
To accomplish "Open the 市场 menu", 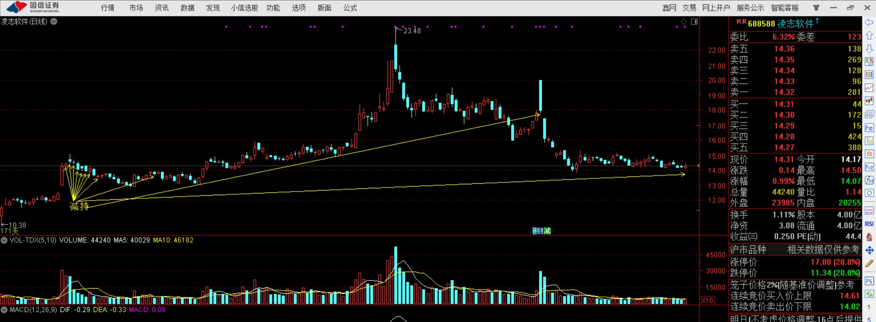I will click(x=136, y=8).
